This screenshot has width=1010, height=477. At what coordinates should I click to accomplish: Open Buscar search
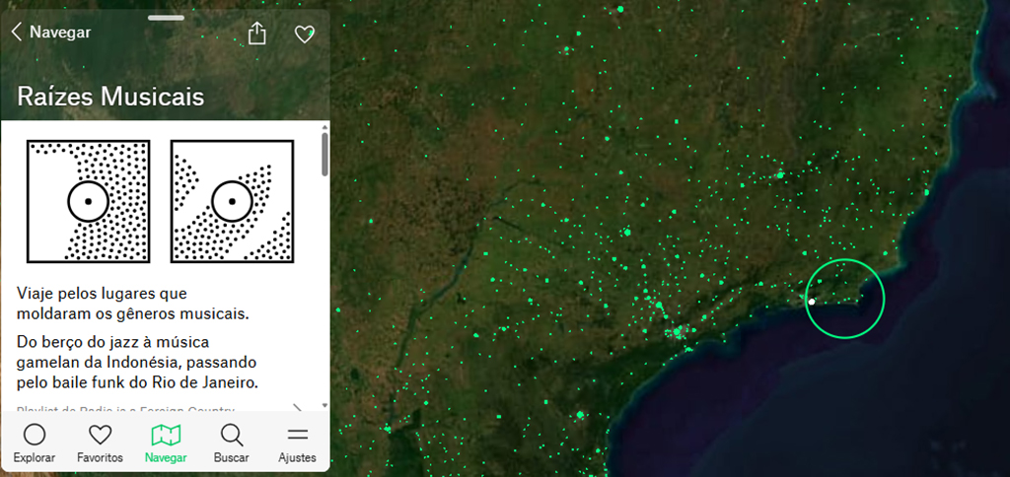click(x=232, y=443)
